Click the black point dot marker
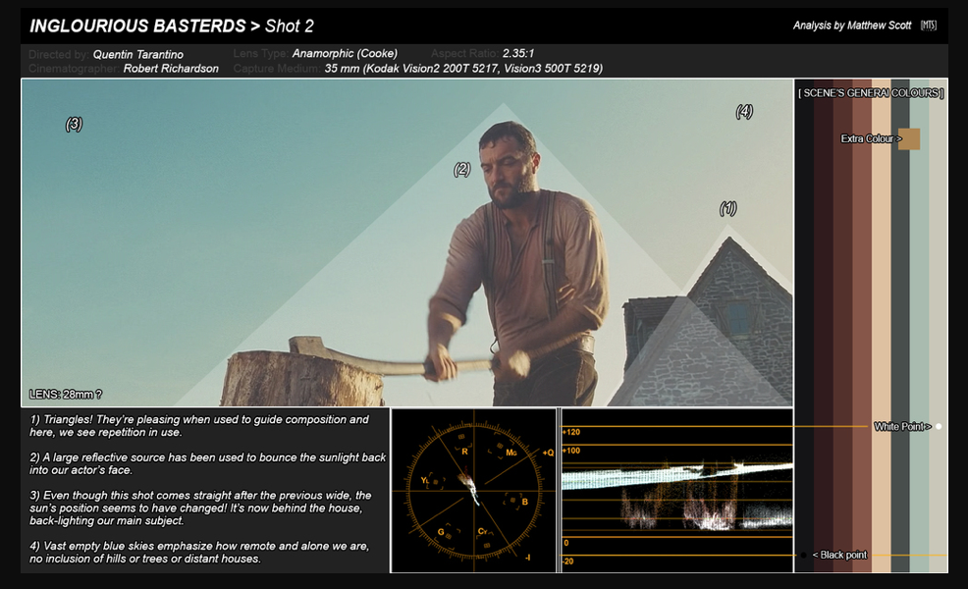Image resolution: width=968 pixels, height=589 pixels. [803, 555]
